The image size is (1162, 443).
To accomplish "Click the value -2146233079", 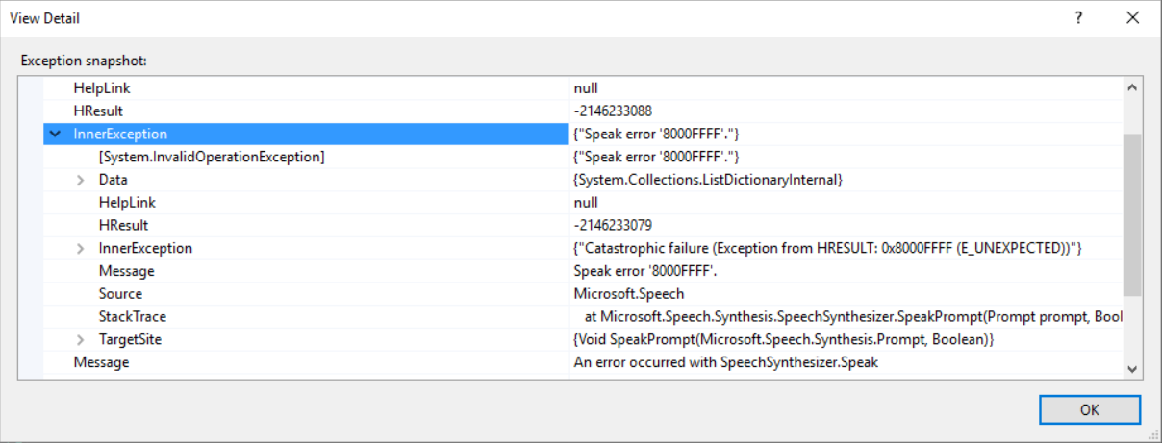I will click(613, 226).
